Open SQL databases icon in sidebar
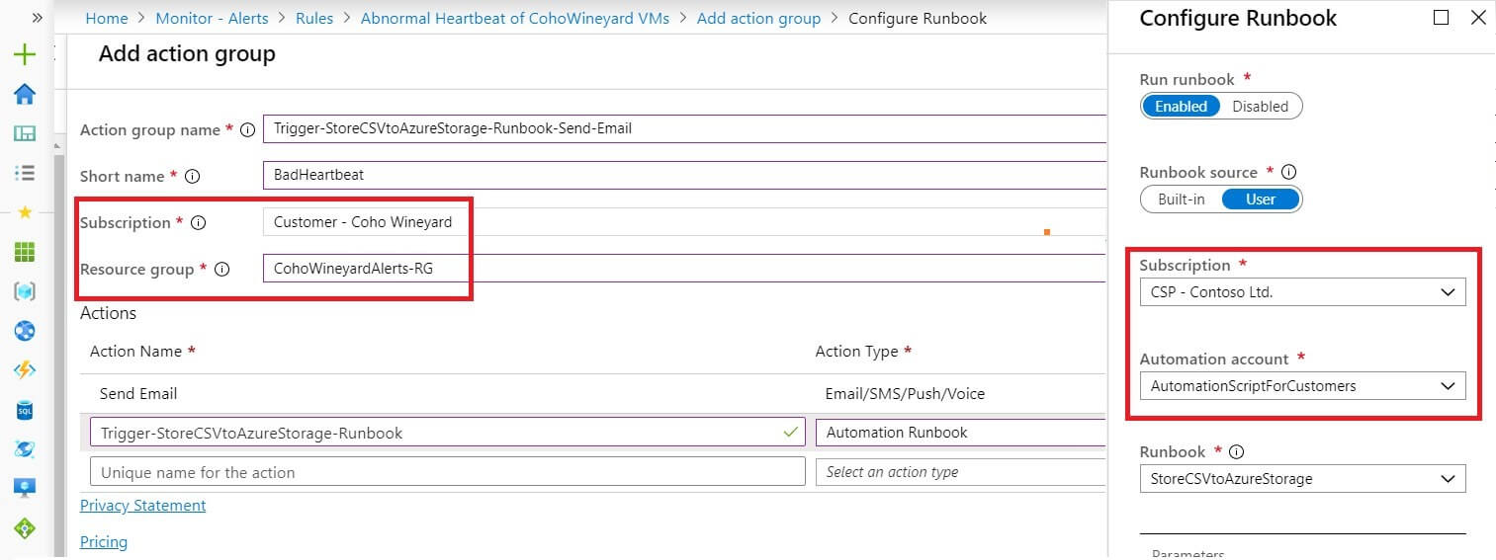Screen dimensions: 1496x560 (x=25, y=410)
